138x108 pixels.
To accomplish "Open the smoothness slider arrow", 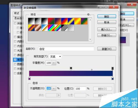I will [x=54, y=63].
